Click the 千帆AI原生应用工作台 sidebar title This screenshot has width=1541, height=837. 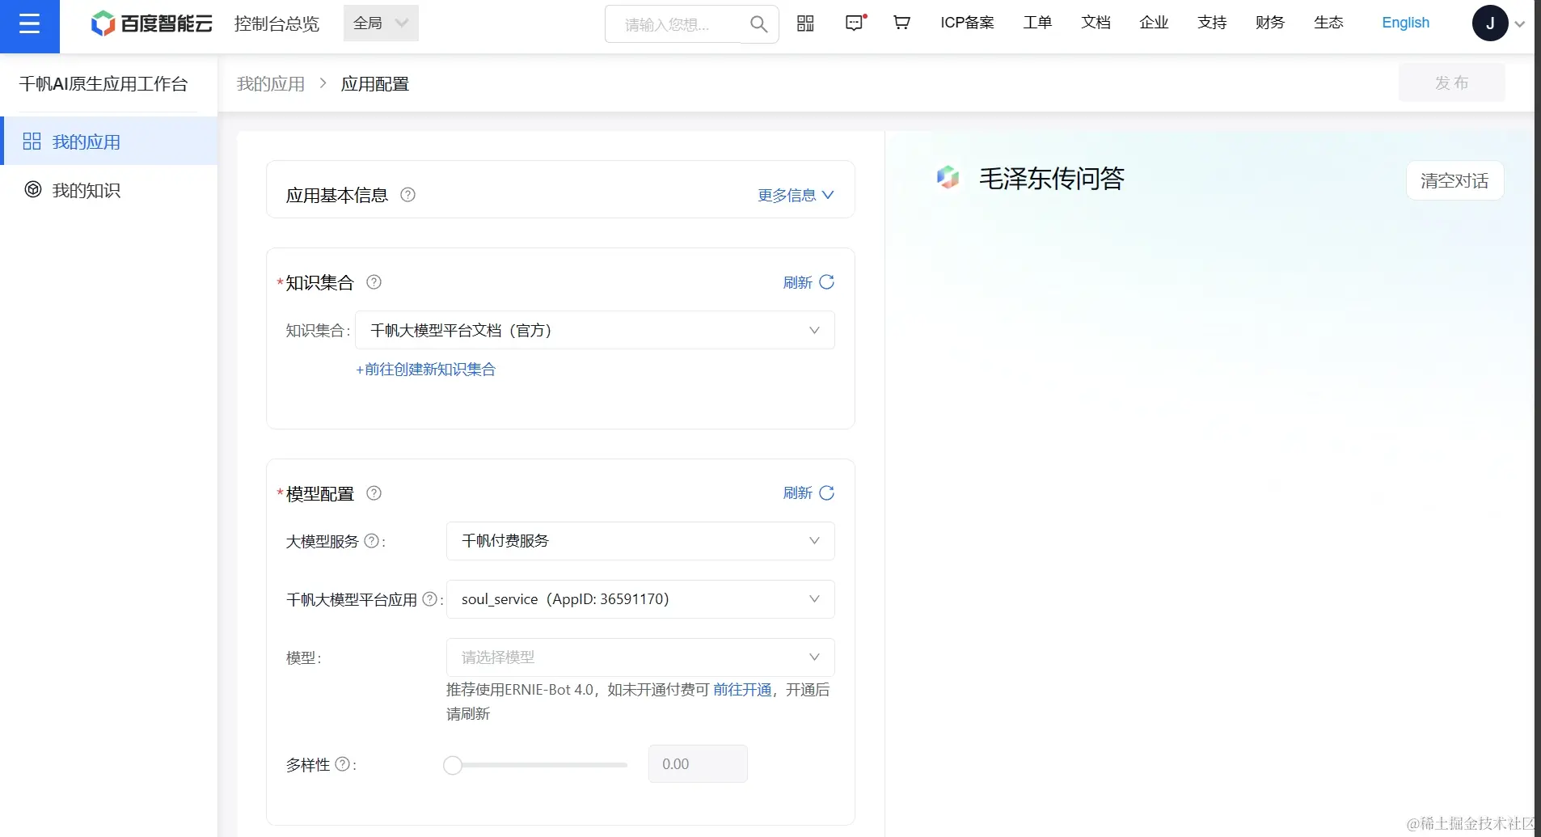(103, 84)
